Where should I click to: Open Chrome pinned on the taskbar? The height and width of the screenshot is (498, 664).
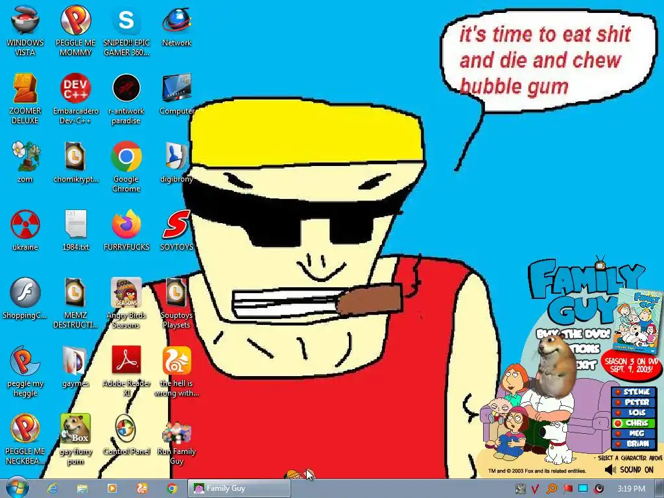click(171, 488)
